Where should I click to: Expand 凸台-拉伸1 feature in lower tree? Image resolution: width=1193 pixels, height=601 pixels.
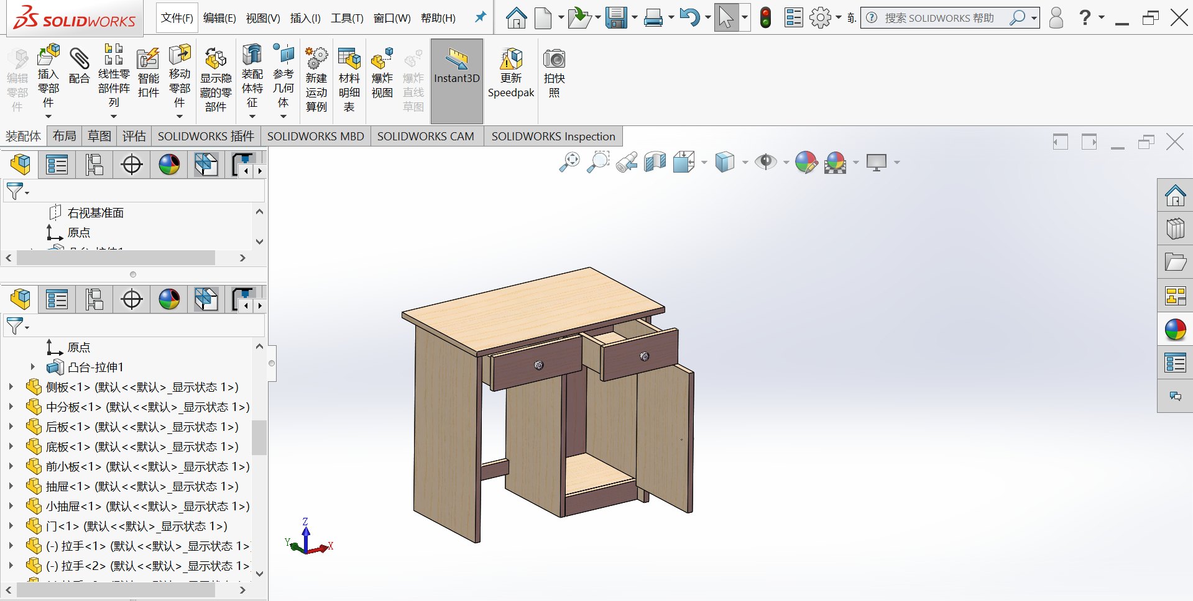[33, 367]
